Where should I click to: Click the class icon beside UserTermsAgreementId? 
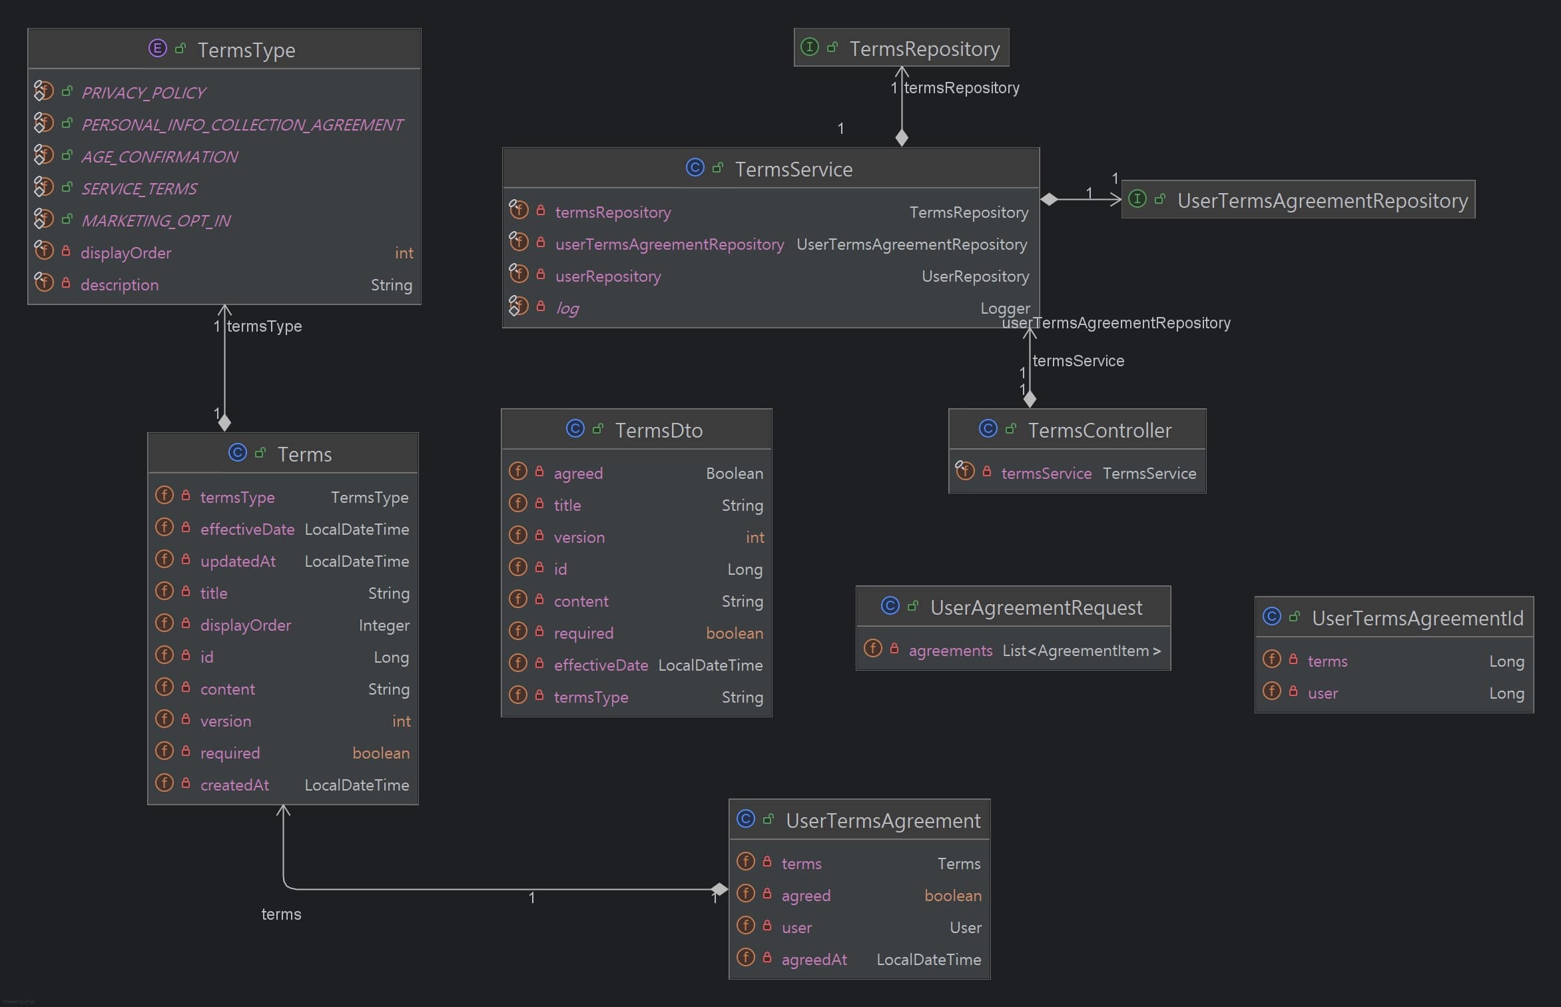coord(1271,617)
